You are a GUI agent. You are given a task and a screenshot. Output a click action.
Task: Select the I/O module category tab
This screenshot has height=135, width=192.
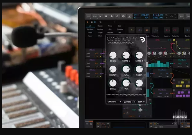coord(90,26)
